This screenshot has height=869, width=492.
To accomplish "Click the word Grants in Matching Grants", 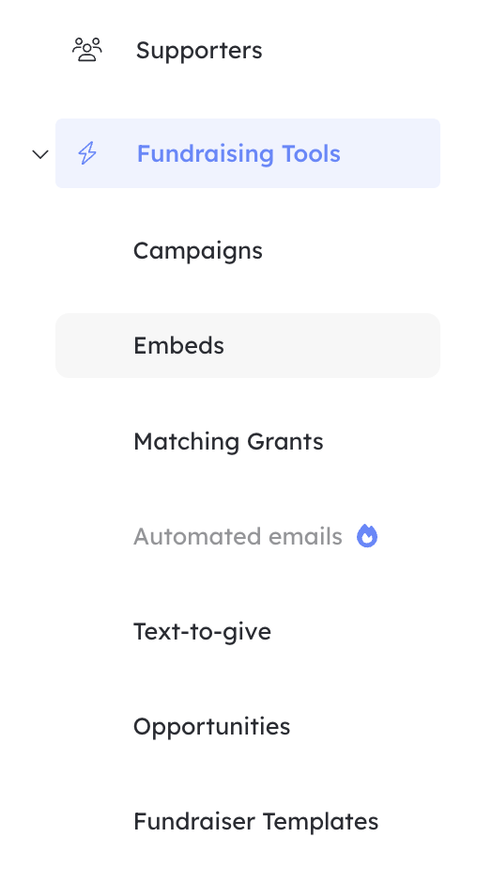I will [x=285, y=442].
